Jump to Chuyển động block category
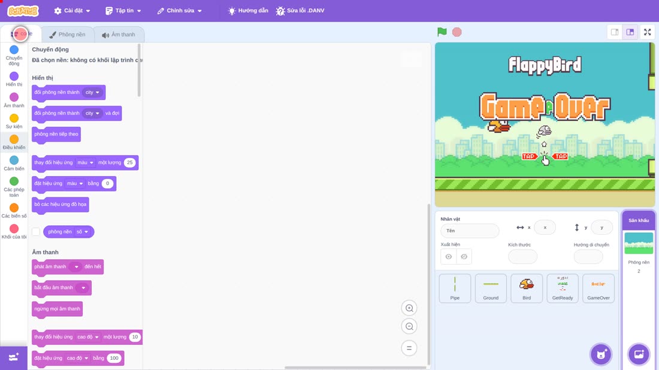The image size is (659, 370). (14, 56)
